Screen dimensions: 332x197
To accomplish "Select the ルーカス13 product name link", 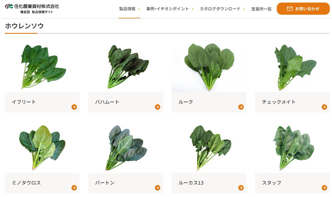I will 191,183.
